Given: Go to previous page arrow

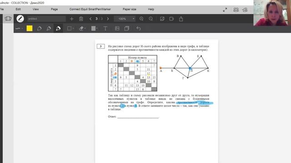Looking at the screenshot, I should click(x=90, y=19).
